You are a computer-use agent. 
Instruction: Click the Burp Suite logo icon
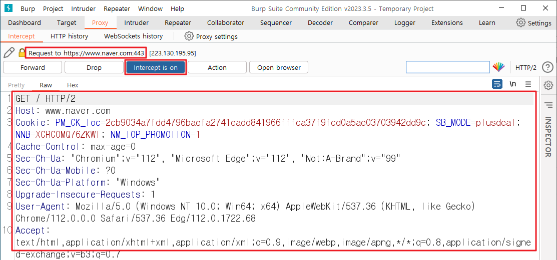(x=9, y=8)
